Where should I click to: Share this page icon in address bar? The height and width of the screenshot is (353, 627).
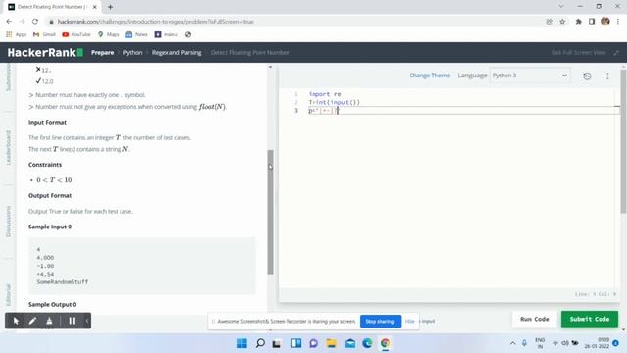tap(549, 22)
